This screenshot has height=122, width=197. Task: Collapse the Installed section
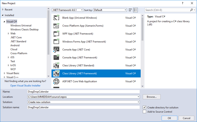click(3, 15)
